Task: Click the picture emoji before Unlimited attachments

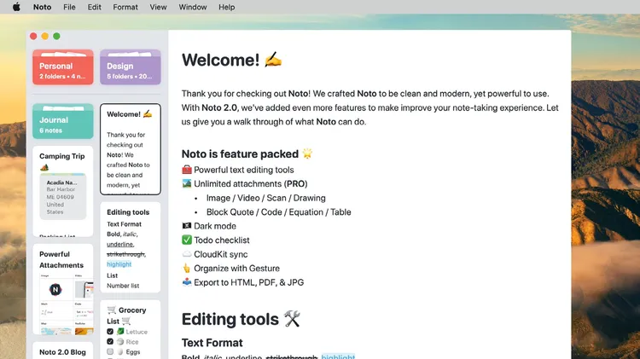Action: [187, 183]
